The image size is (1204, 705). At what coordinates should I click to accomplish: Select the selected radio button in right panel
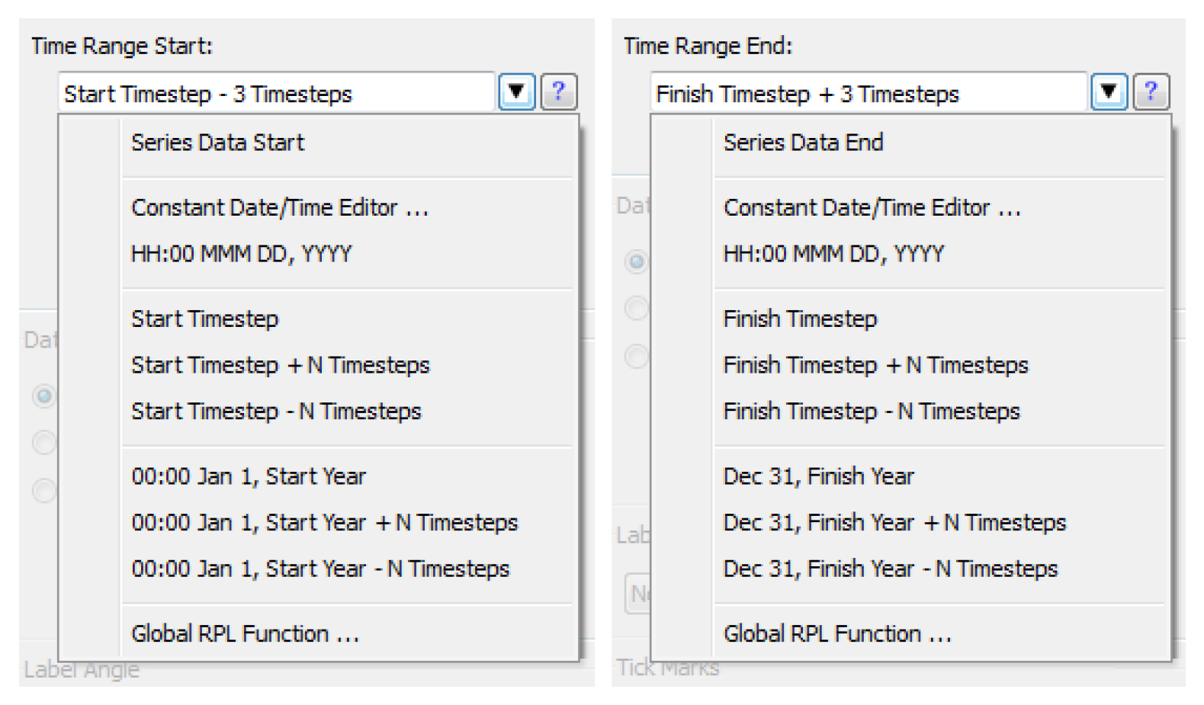pos(636,261)
